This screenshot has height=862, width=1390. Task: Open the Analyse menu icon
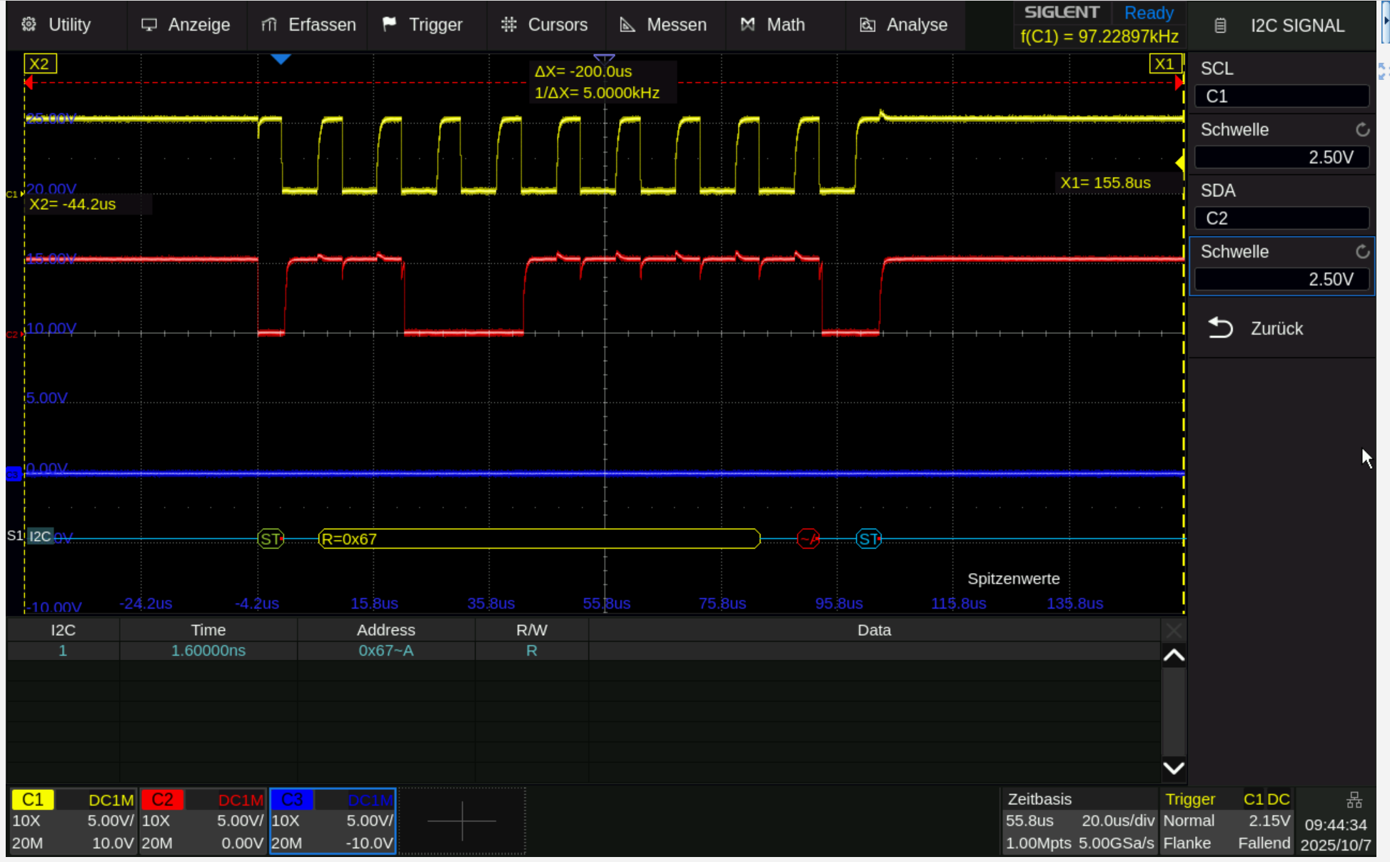click(x=867, y=24)
